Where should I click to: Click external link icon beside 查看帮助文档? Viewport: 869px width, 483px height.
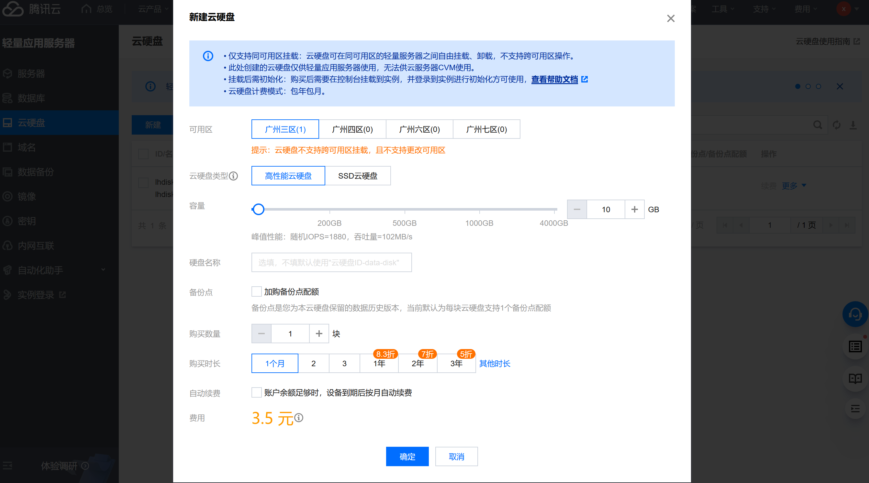[x=585, y=79]
